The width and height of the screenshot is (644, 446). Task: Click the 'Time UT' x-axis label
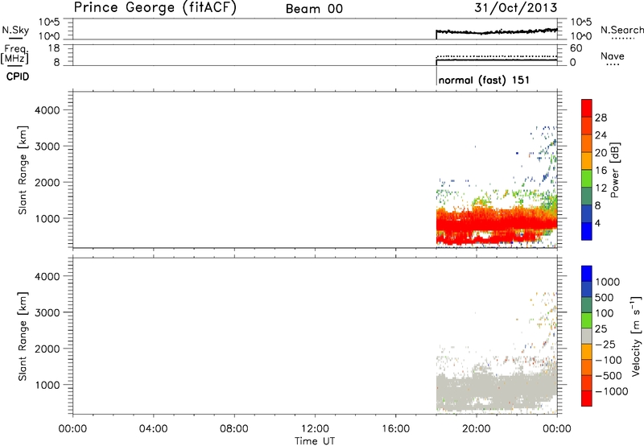(x=315, y=441)
